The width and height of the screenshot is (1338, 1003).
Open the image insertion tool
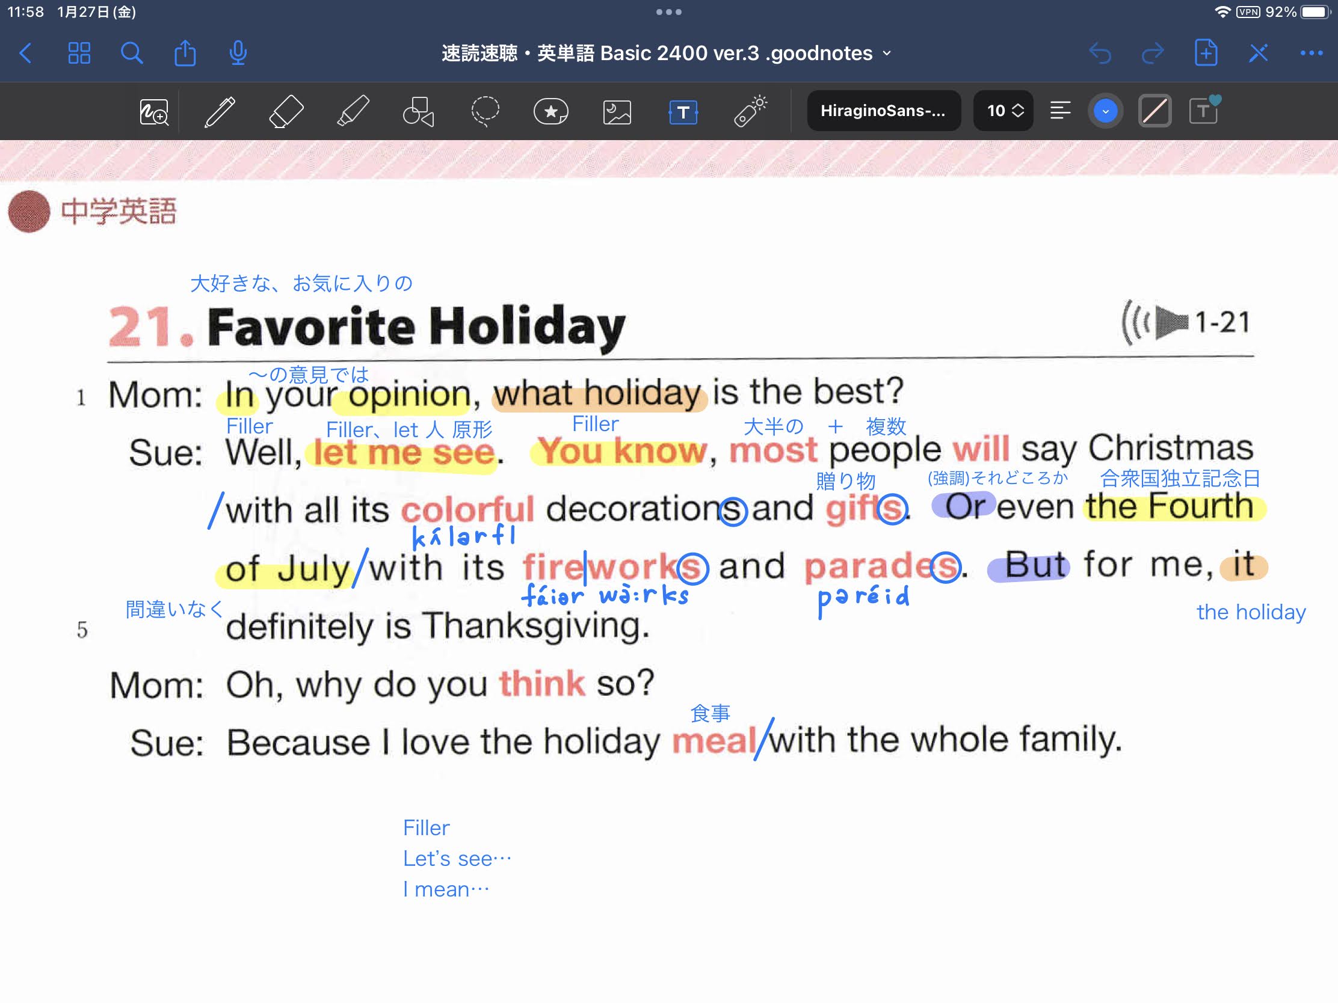pyautogui.click(x=617, y=111)
